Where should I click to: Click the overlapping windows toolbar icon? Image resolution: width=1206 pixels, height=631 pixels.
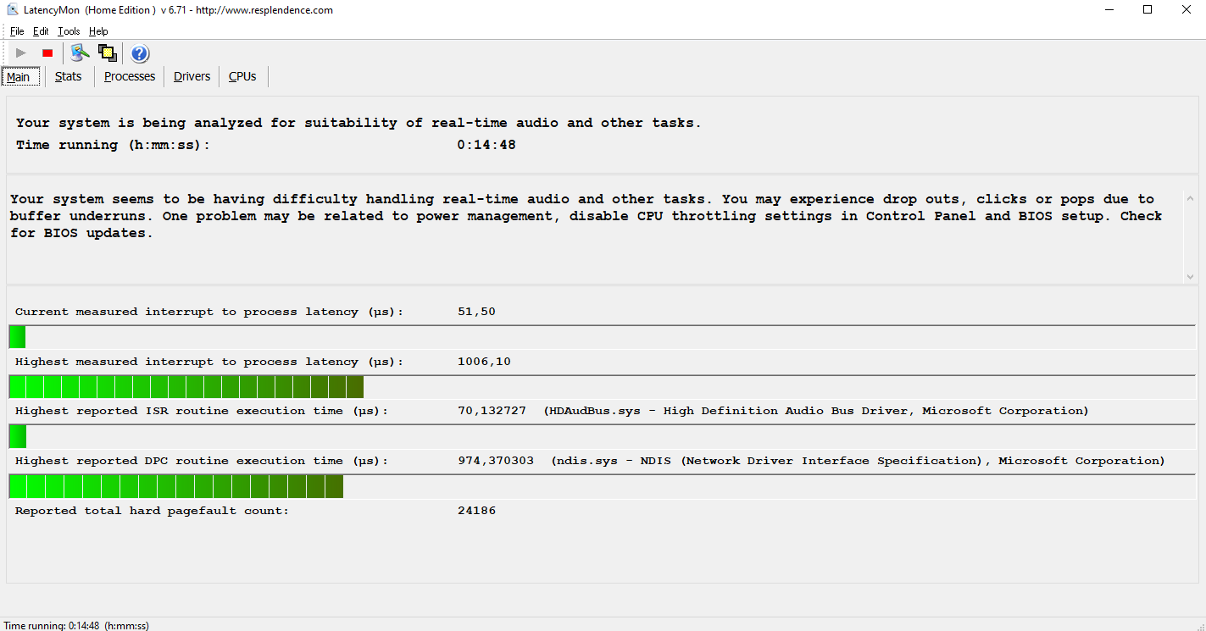(107, 53)
